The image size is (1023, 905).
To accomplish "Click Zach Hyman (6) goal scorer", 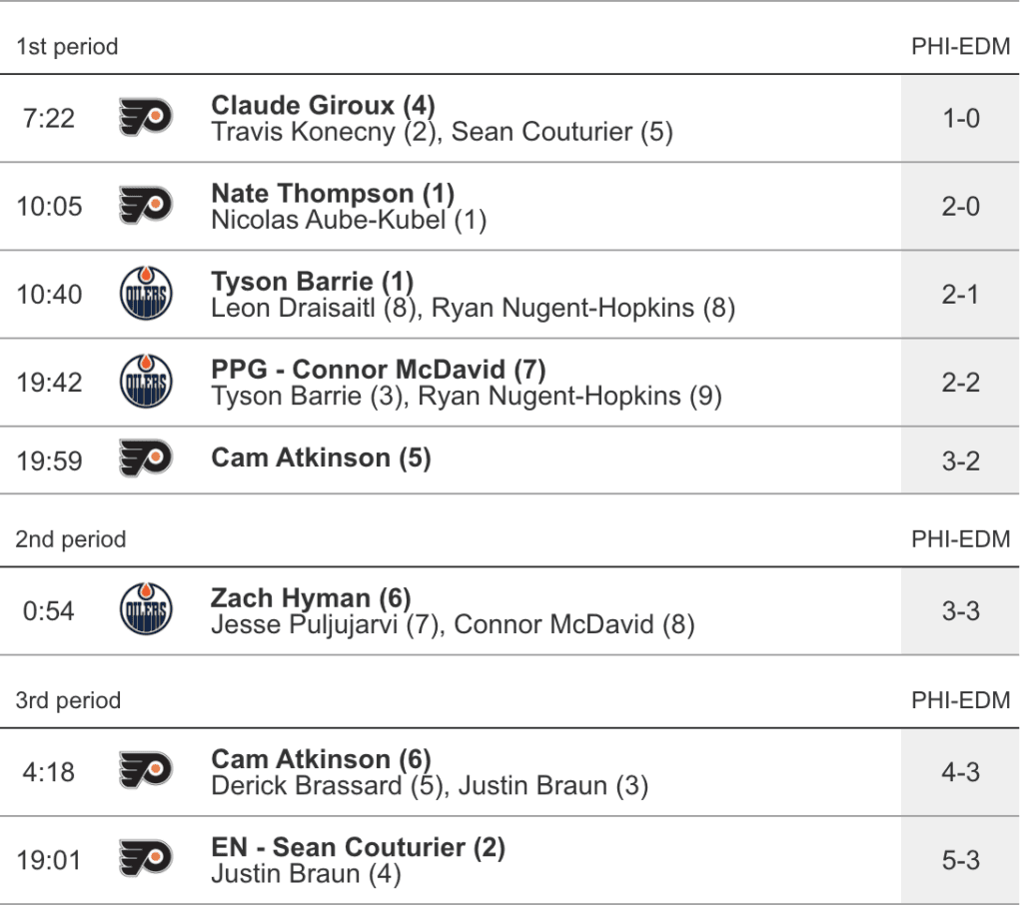I will (x=311, y=597).
